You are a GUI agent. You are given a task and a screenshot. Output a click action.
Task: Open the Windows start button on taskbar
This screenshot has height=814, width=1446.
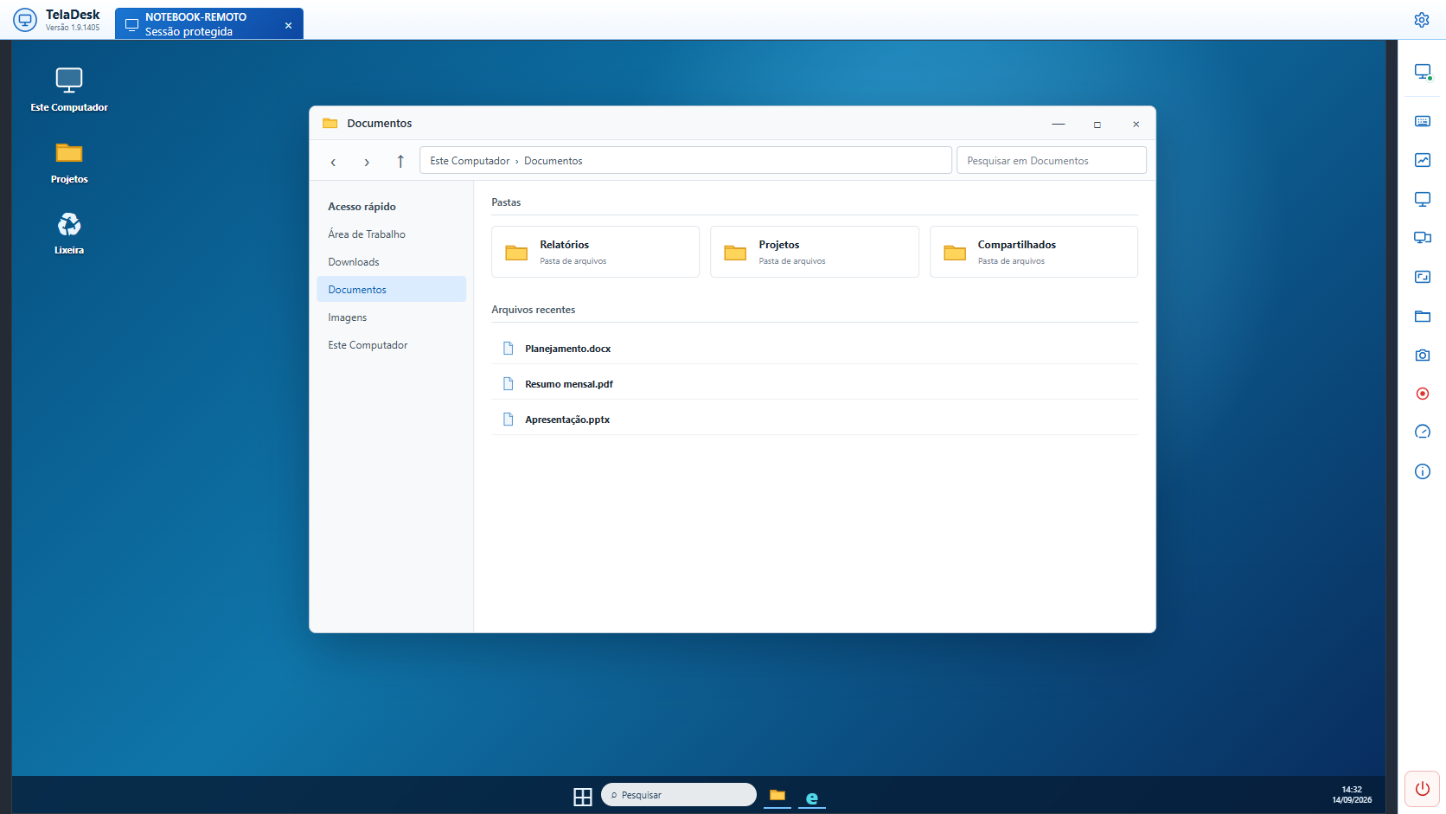point(583,796)
